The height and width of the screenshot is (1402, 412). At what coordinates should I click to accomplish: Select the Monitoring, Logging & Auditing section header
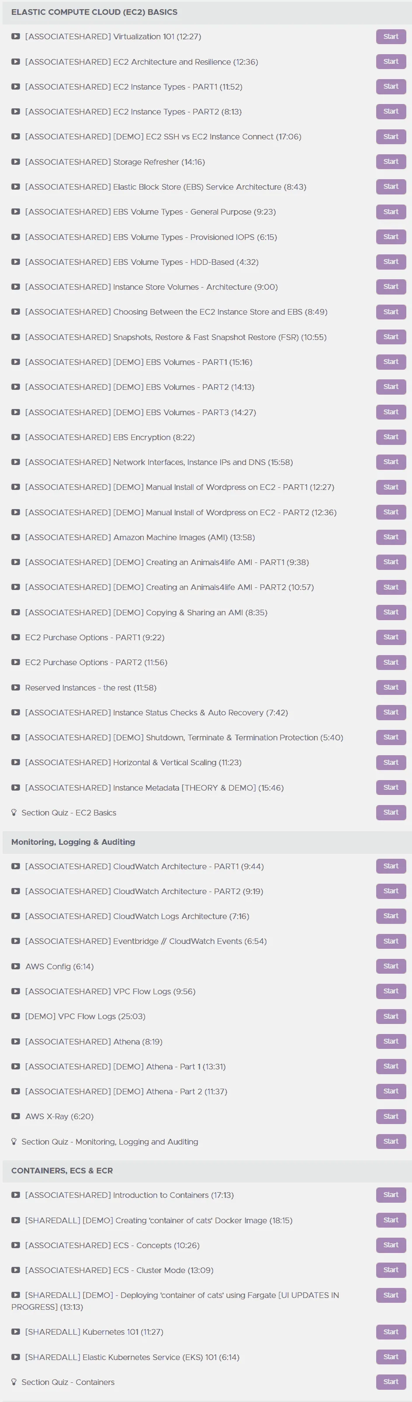[207, 842]
